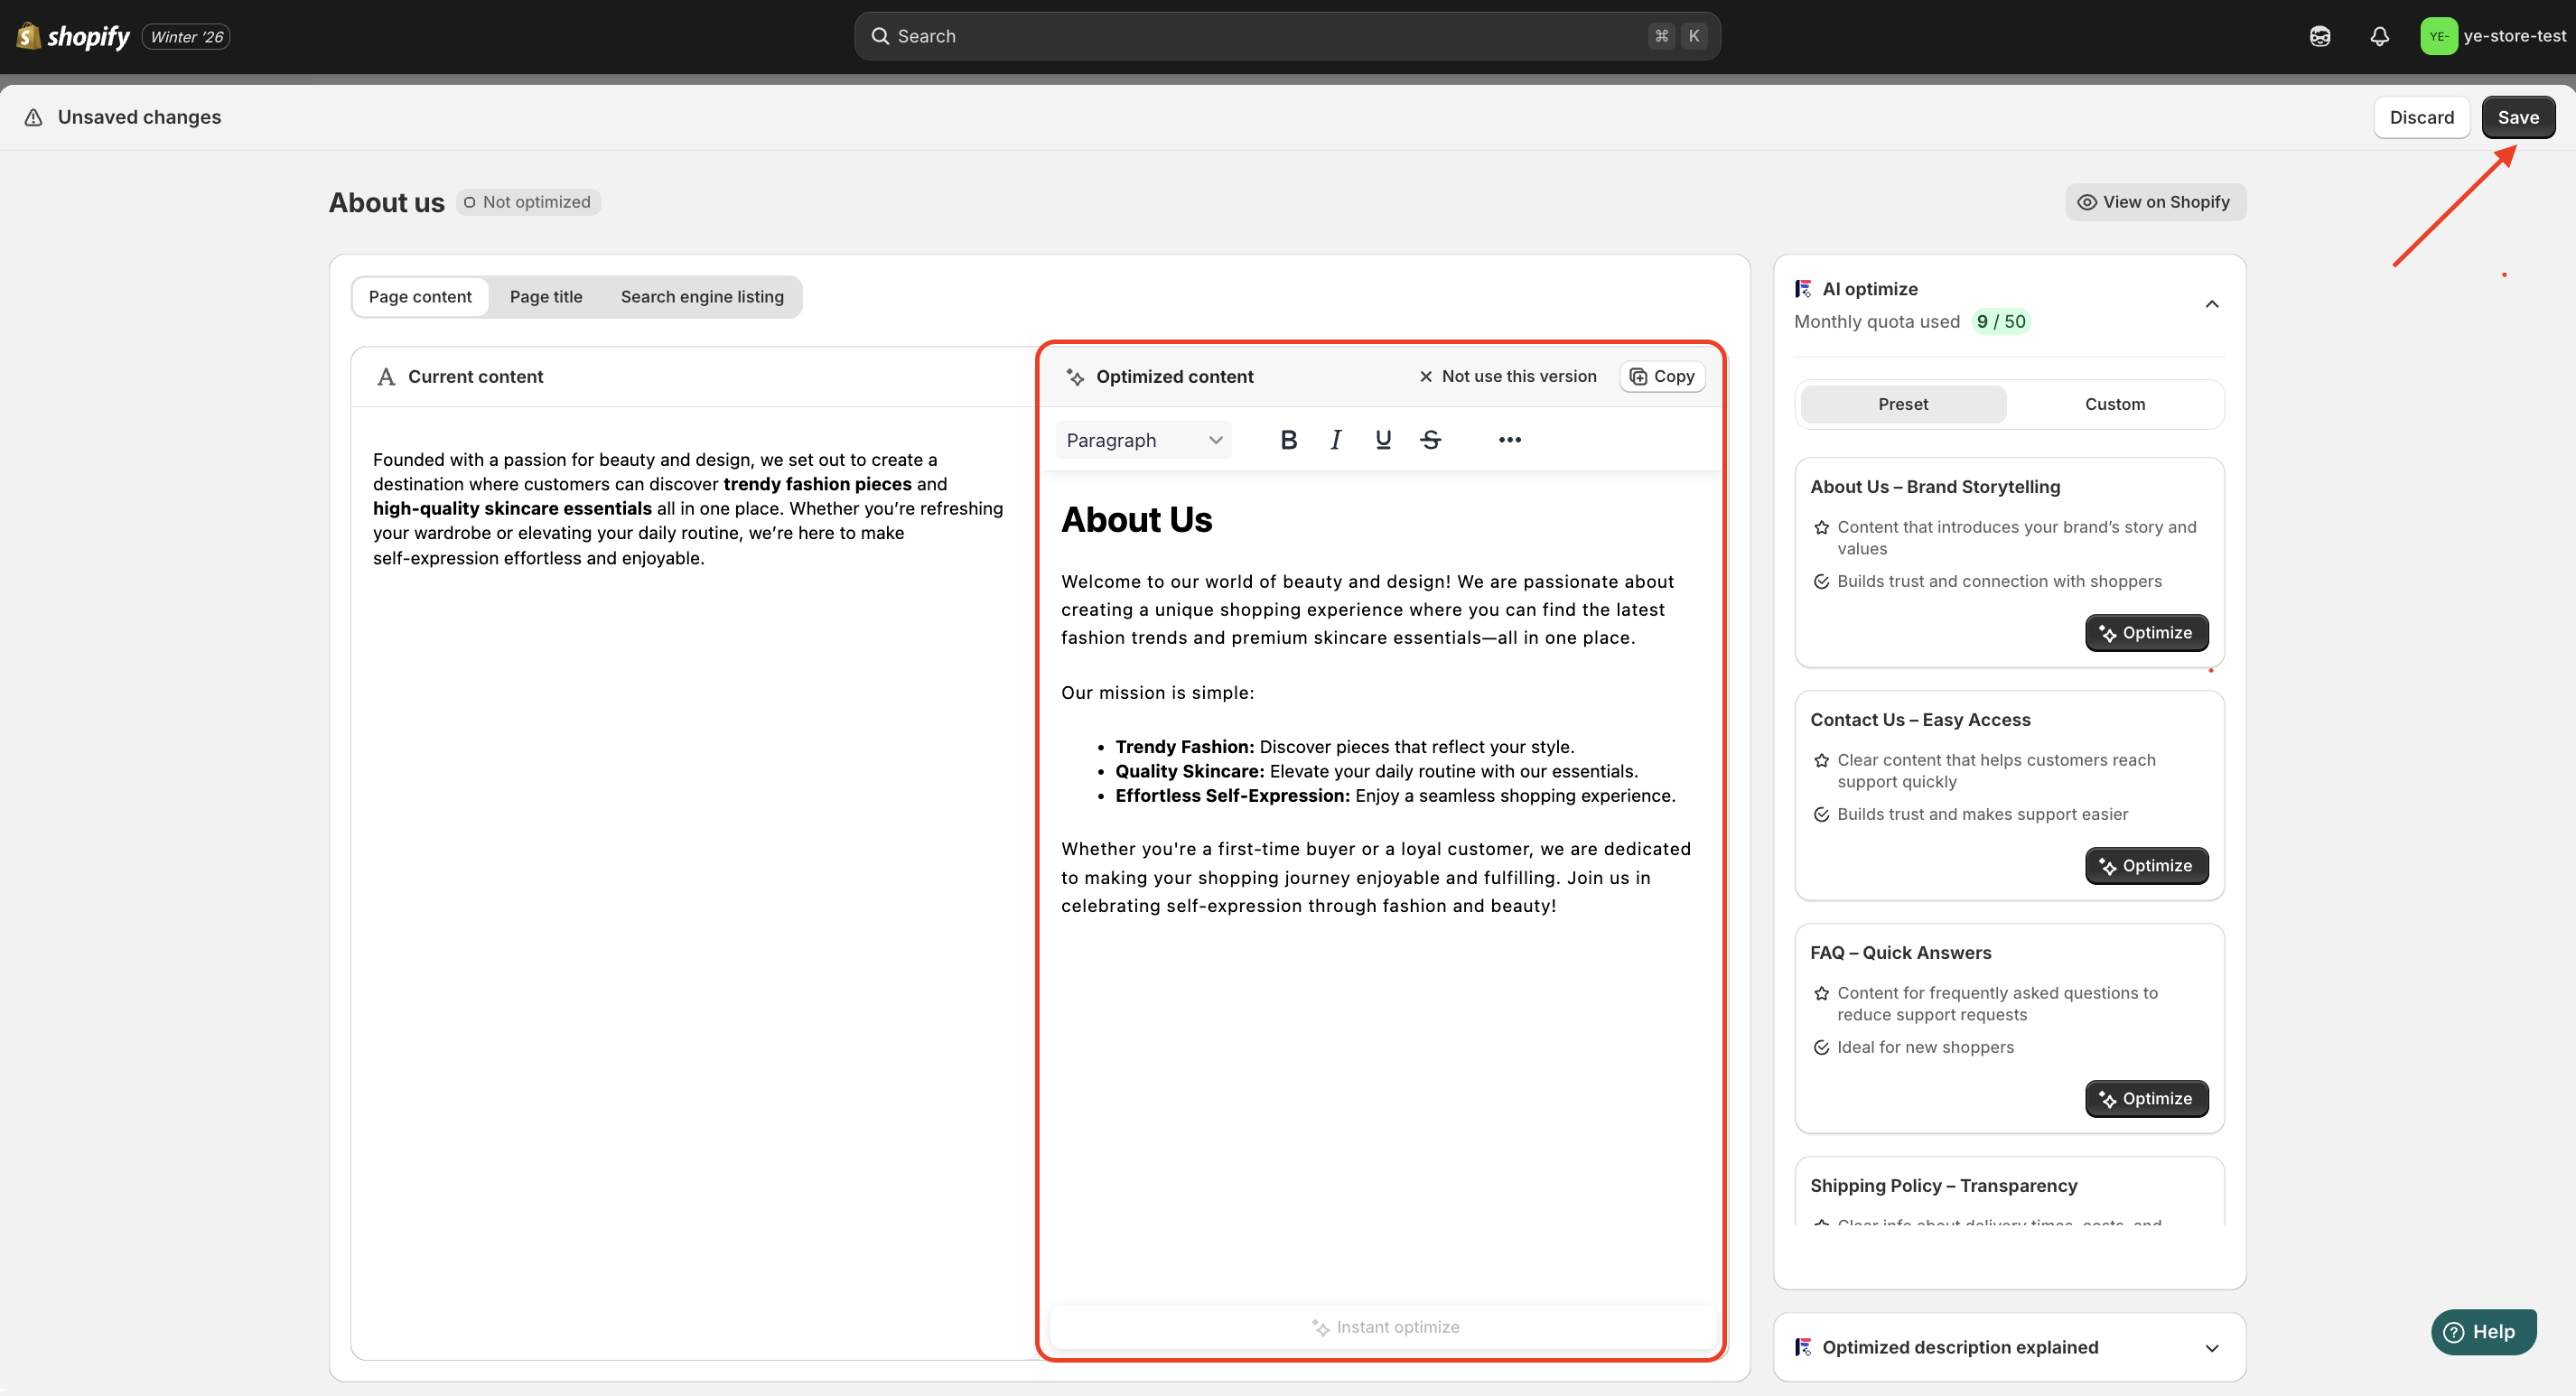The image size is (2576, 1396).
Task: Open notifications bell icon
Action: [x=2379, y=37]
